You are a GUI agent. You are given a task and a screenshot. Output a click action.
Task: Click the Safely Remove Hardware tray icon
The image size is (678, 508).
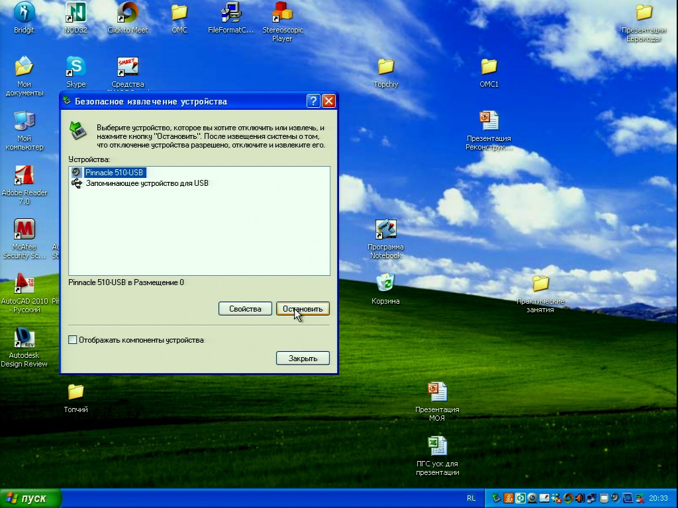point(496,498)
